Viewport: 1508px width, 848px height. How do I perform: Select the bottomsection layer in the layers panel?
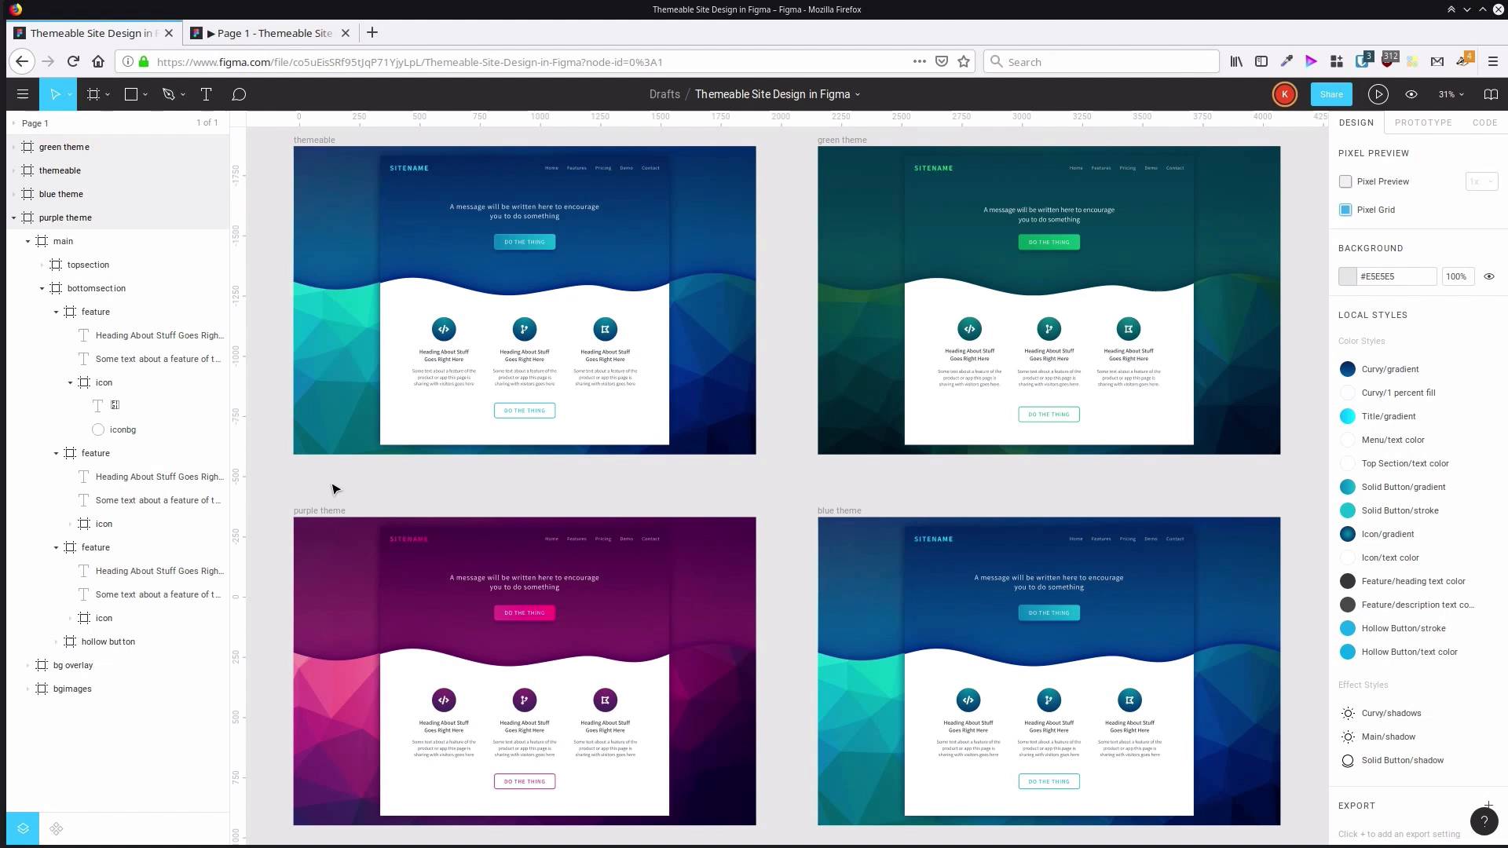click(x=96, y=288)
